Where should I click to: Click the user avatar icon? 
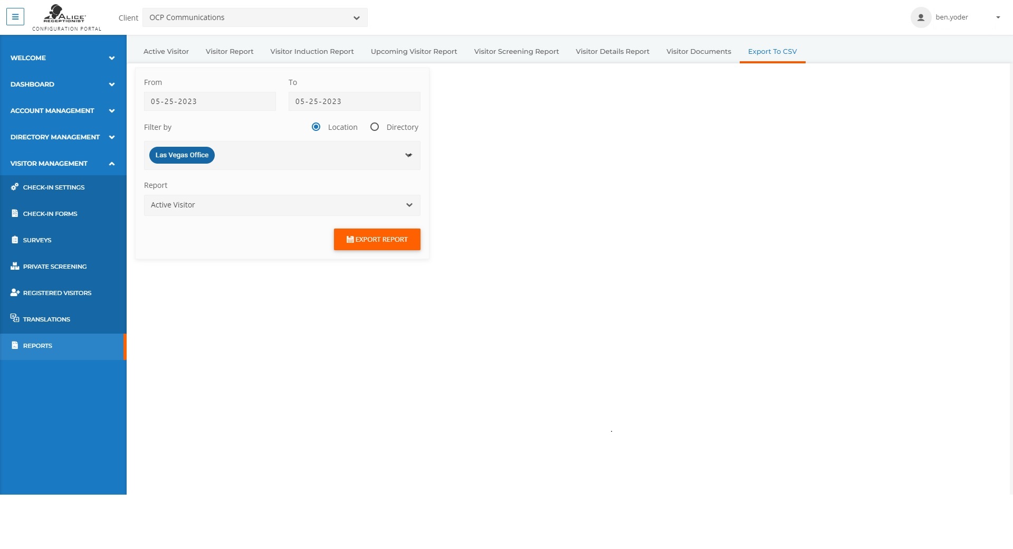click(x=921, y=17)
